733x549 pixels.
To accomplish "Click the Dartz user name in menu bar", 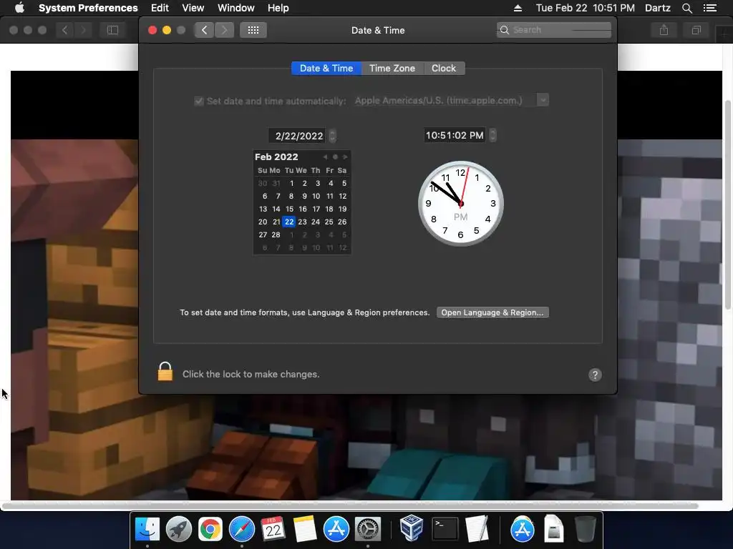I will (x=658, y=8).
